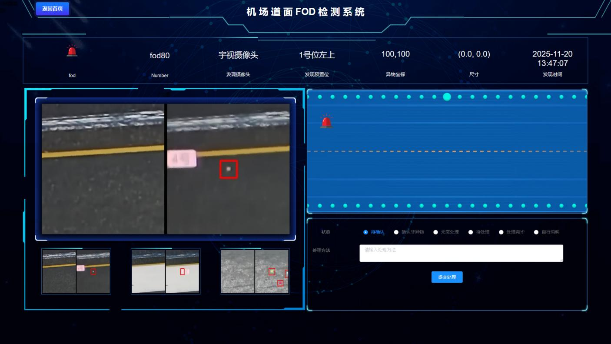Click the fod80 number text in the info bar
The image size is (611, 344).
tap(159, 56)
